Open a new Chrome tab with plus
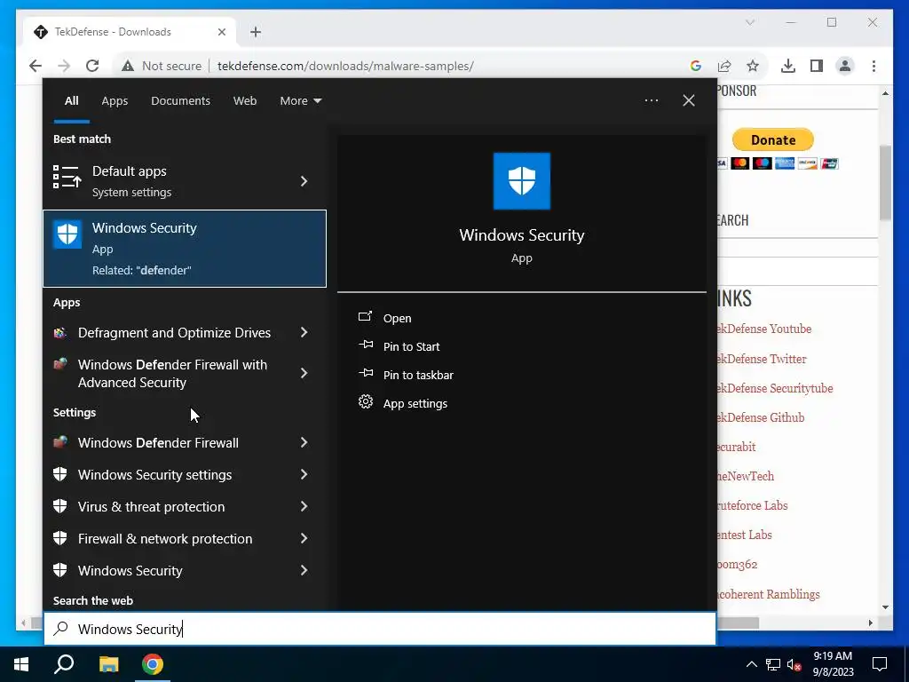 point(256,32)
